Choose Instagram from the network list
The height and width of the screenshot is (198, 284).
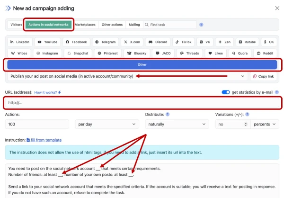pyautogui.click(x=47, y=54)
